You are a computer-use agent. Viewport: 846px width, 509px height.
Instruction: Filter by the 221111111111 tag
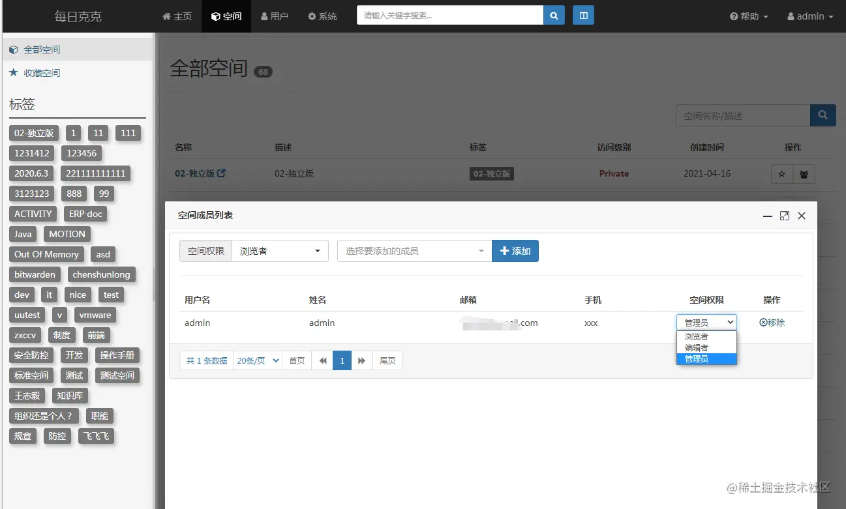(x=95, y=173)
